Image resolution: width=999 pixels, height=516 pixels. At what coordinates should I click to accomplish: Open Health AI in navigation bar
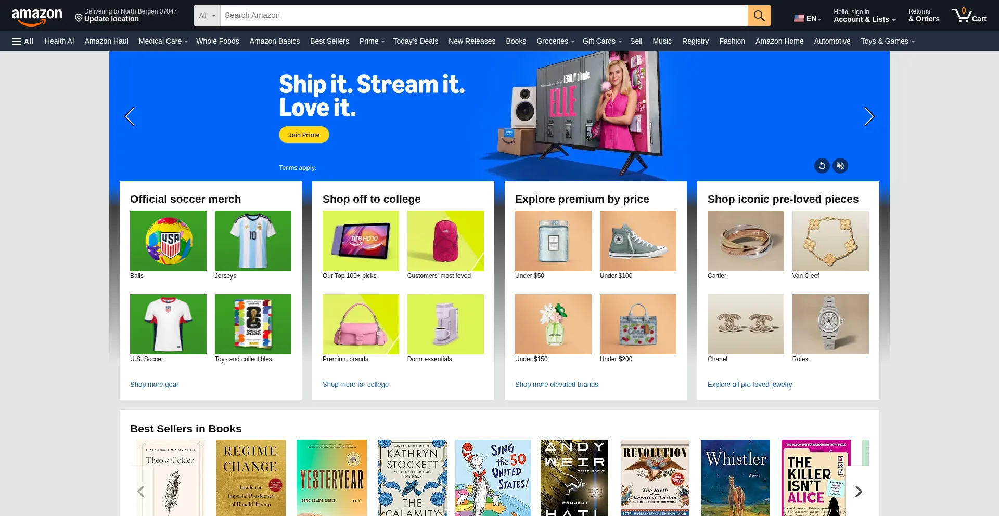(x=59, y=42)
